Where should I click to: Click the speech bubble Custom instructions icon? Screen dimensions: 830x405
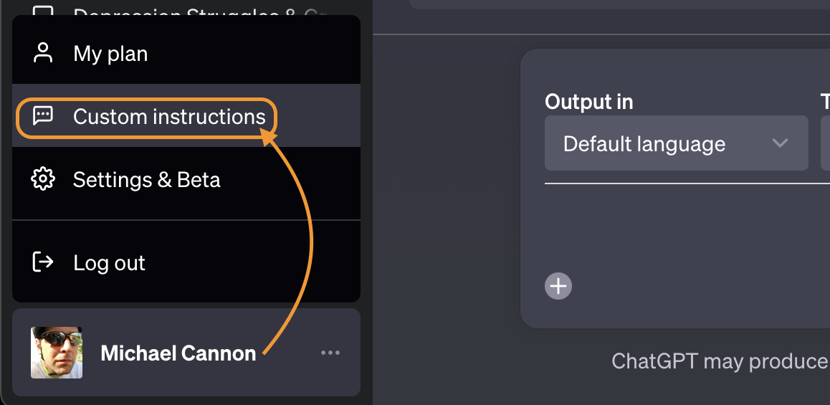tap(44, 116)
